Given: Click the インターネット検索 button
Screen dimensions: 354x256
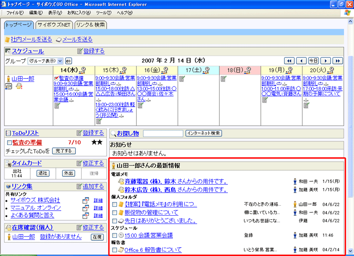Looking at the screenshot, I should tap(204, 133).
